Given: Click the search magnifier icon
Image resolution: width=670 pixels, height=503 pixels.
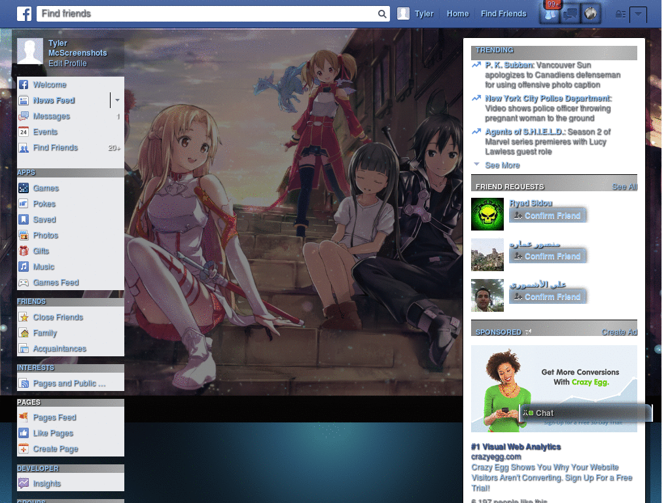Looking at the screenshot, I should [x=382, y=14].
